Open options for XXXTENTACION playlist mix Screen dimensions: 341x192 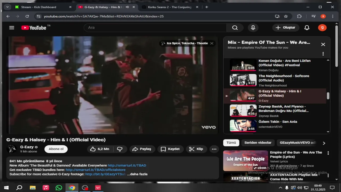tap(328, 175)
